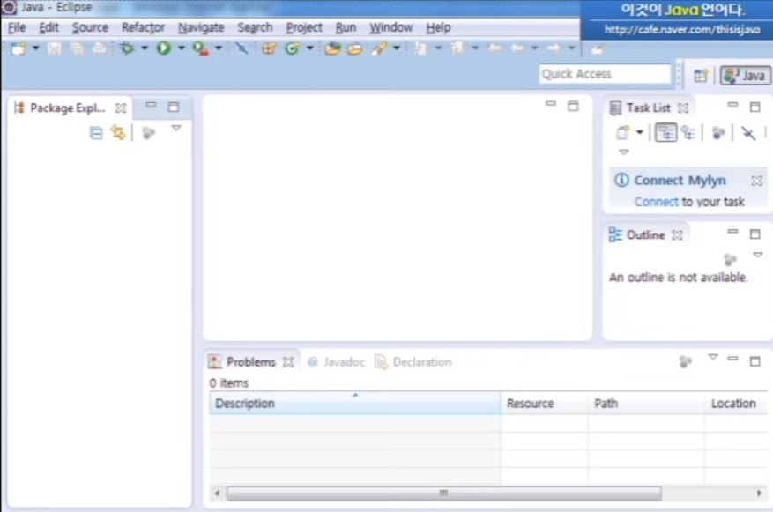Toggle Scheduled presentation in Task List
773x512 pixels.
point(688,132)
